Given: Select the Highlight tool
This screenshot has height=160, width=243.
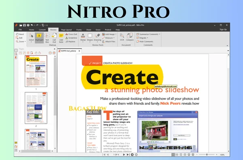Looking at the screenshot, I should point(39,37).
